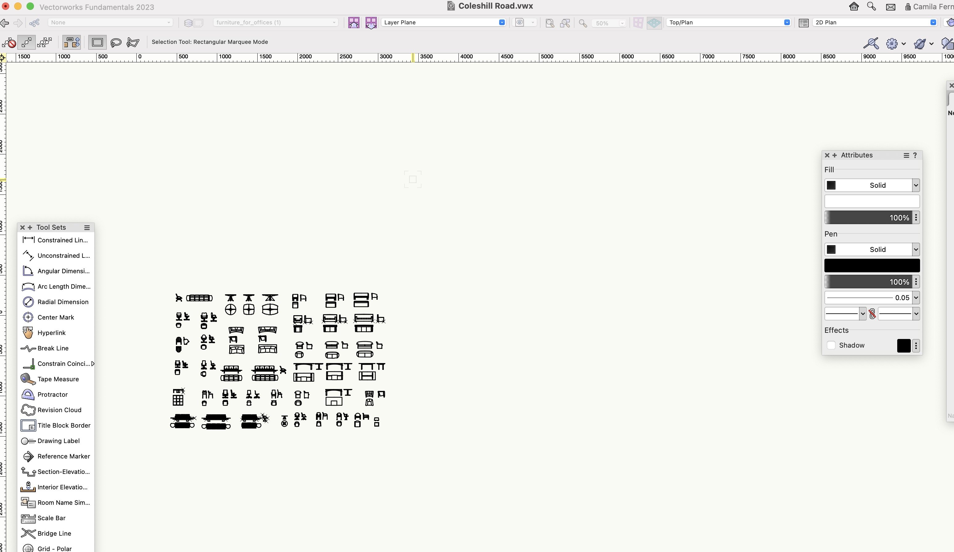This screenshot has height=552, width=954.
Task: Click the macOS Spotlight search icon
Action: [x=871, y=6]
